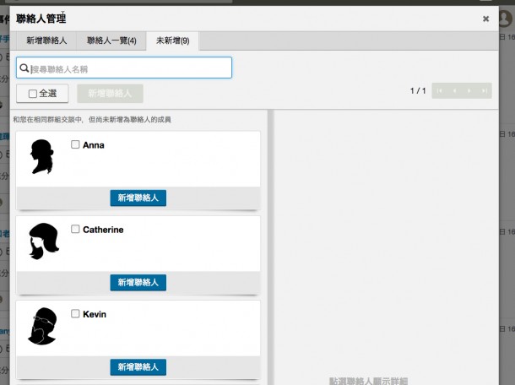Switch to the 新增聯絡人 tab
The image size is (515, 385).
(x=46, y=41)
